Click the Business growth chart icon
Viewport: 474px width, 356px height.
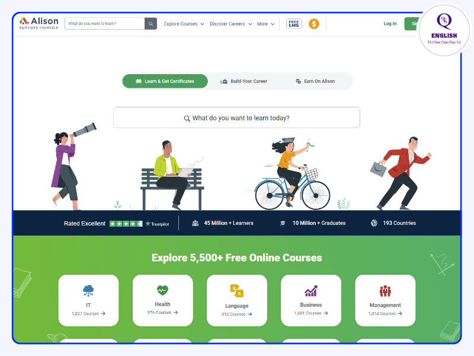point(311,291)
